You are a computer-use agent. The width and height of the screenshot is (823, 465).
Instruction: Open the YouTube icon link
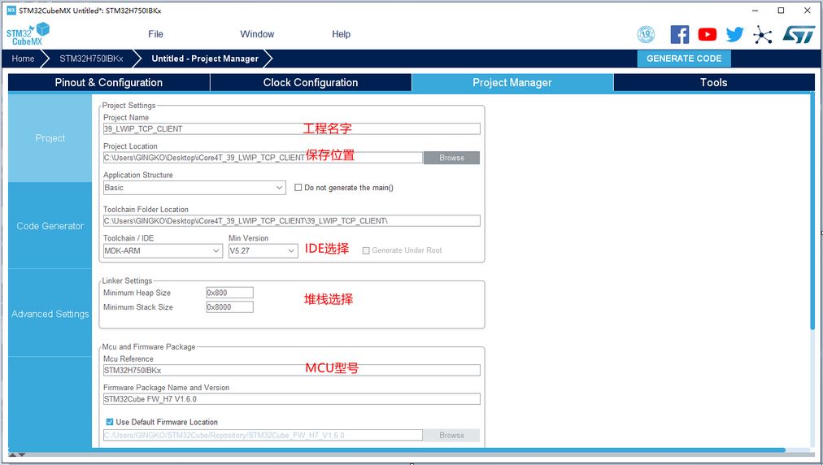(x=708, y=34)
